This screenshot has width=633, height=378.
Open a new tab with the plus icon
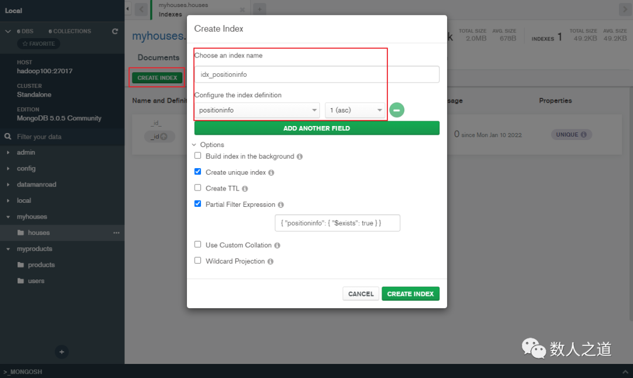259,9
